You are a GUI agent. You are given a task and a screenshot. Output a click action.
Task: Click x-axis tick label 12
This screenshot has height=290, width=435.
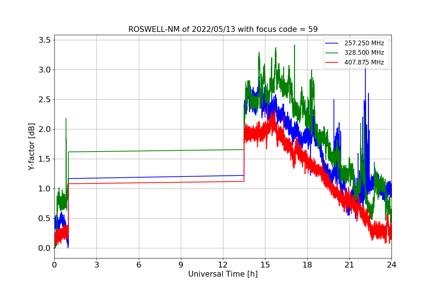223,265
